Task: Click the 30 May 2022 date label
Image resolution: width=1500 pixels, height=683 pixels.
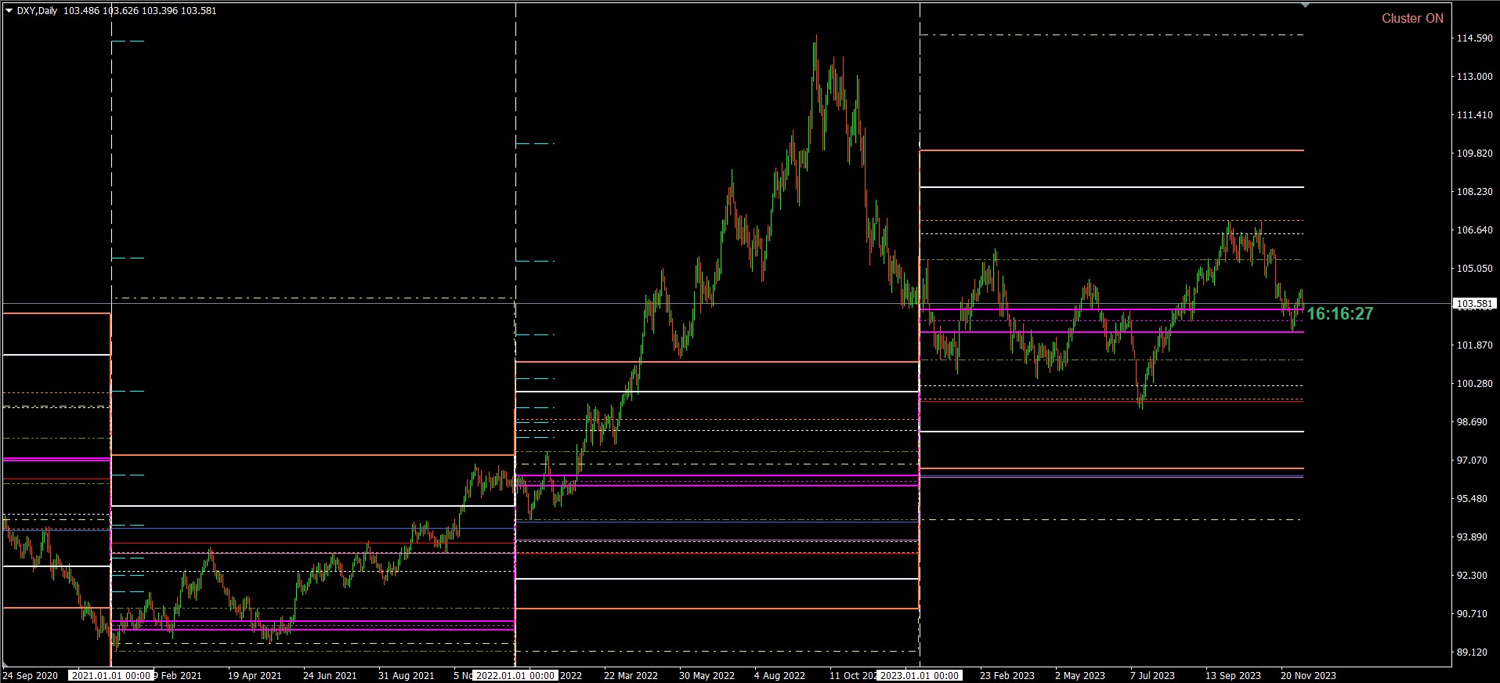Action: (707, 675)
